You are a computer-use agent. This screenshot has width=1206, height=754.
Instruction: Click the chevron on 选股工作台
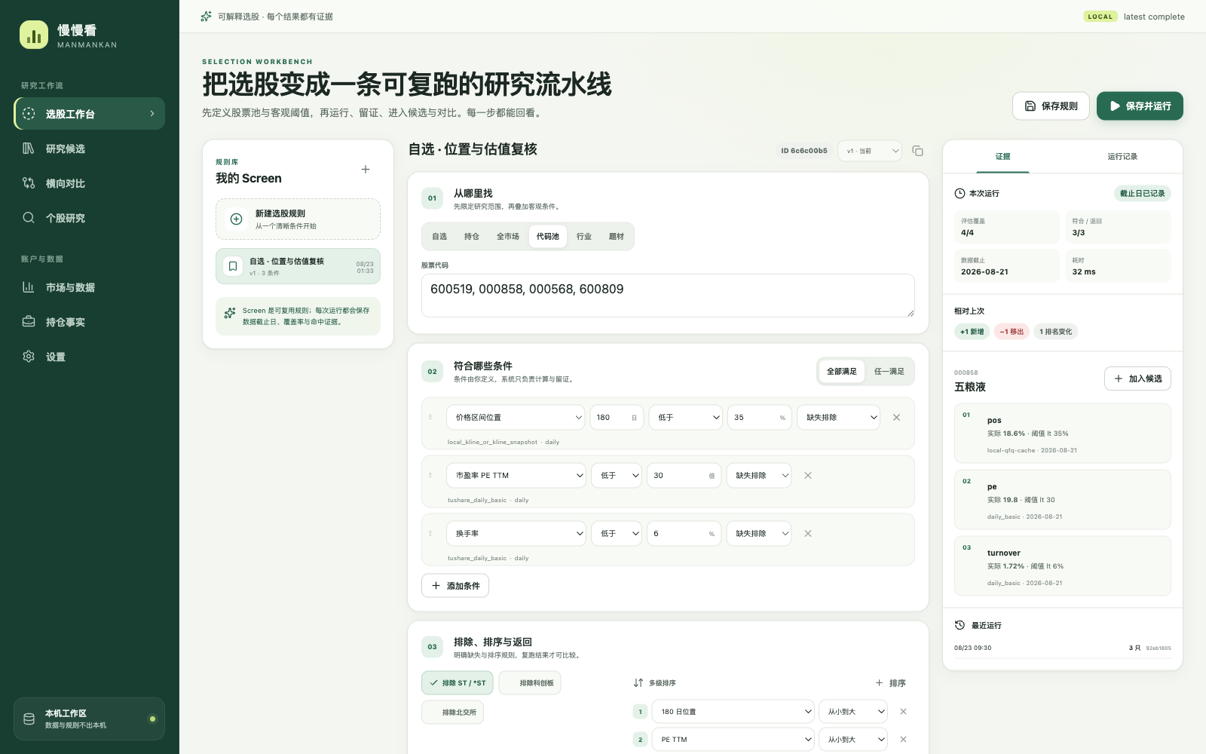point(152,114)
